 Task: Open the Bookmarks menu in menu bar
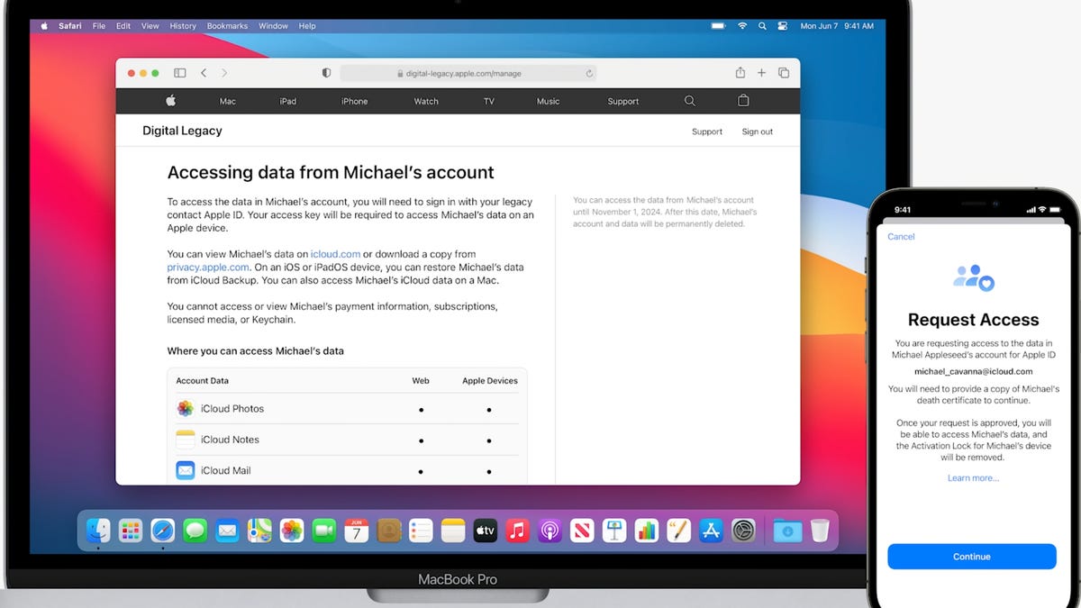[227, 26]
